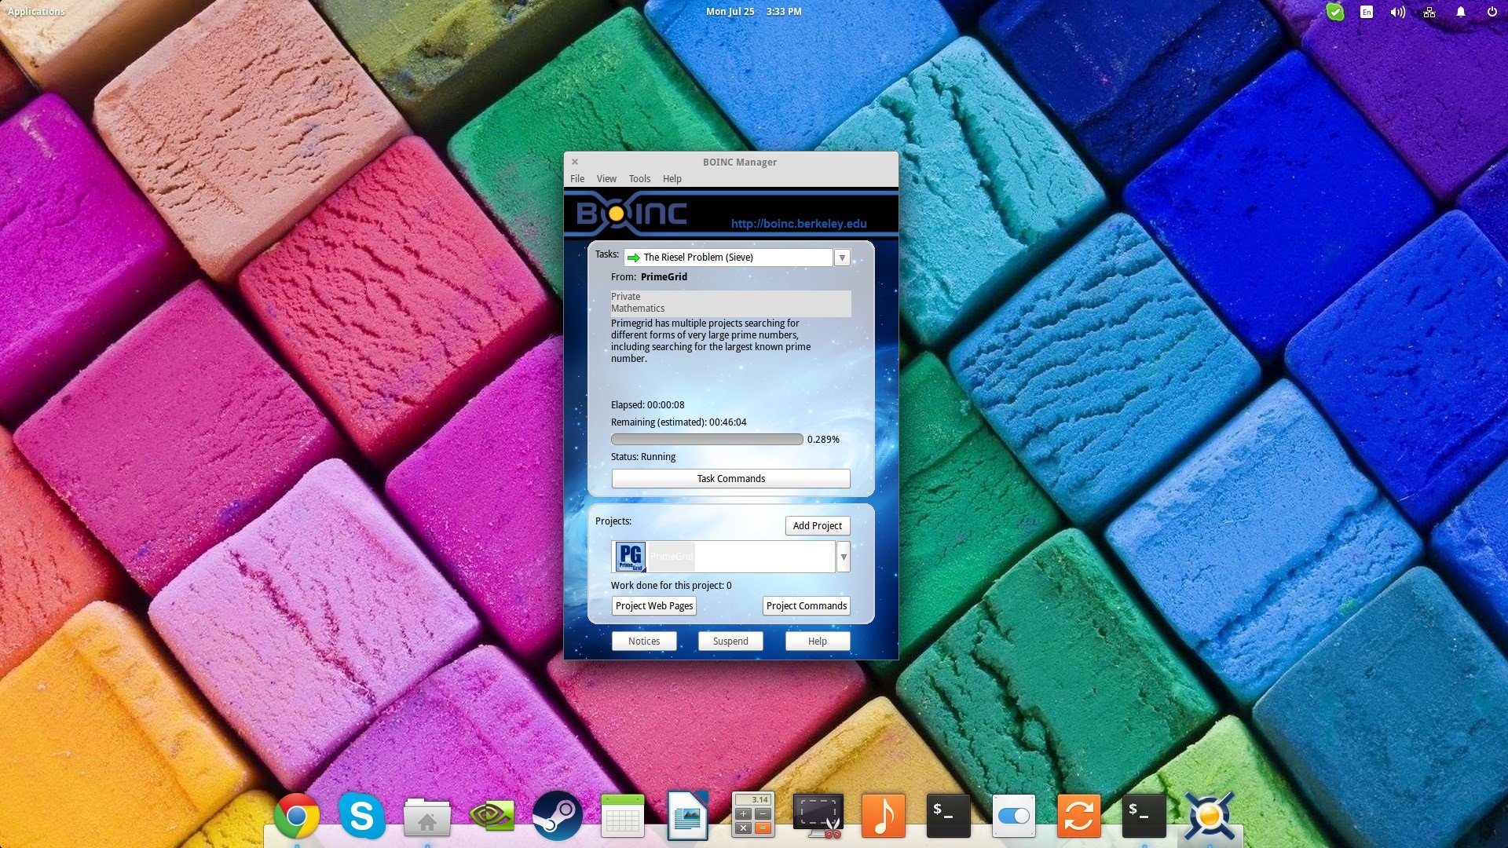Open the Tools menu
Viewport: 1508px width, 848px height.
639,179
